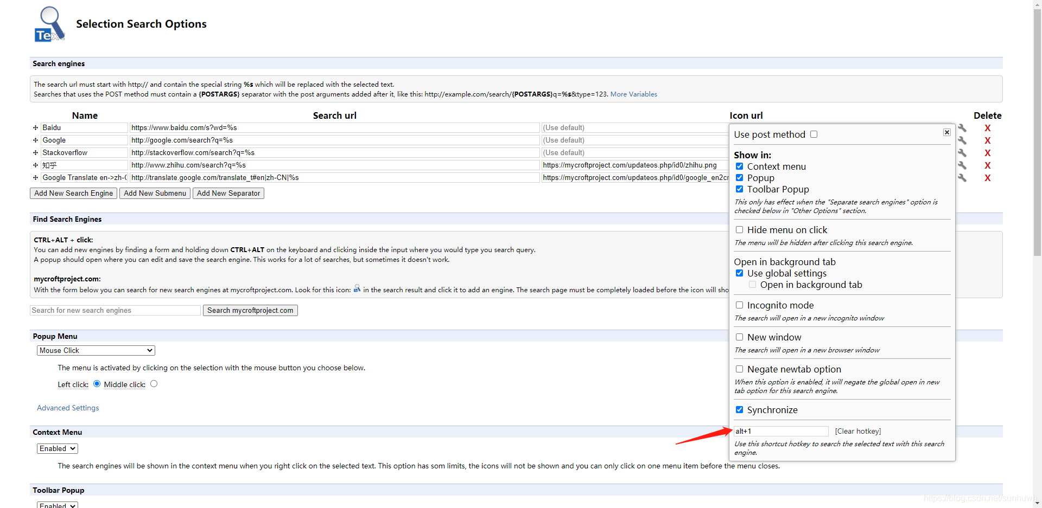Click the scrollbar down arrow
This screenshot has width=1042, height=508.
(x=1037, y=504)
